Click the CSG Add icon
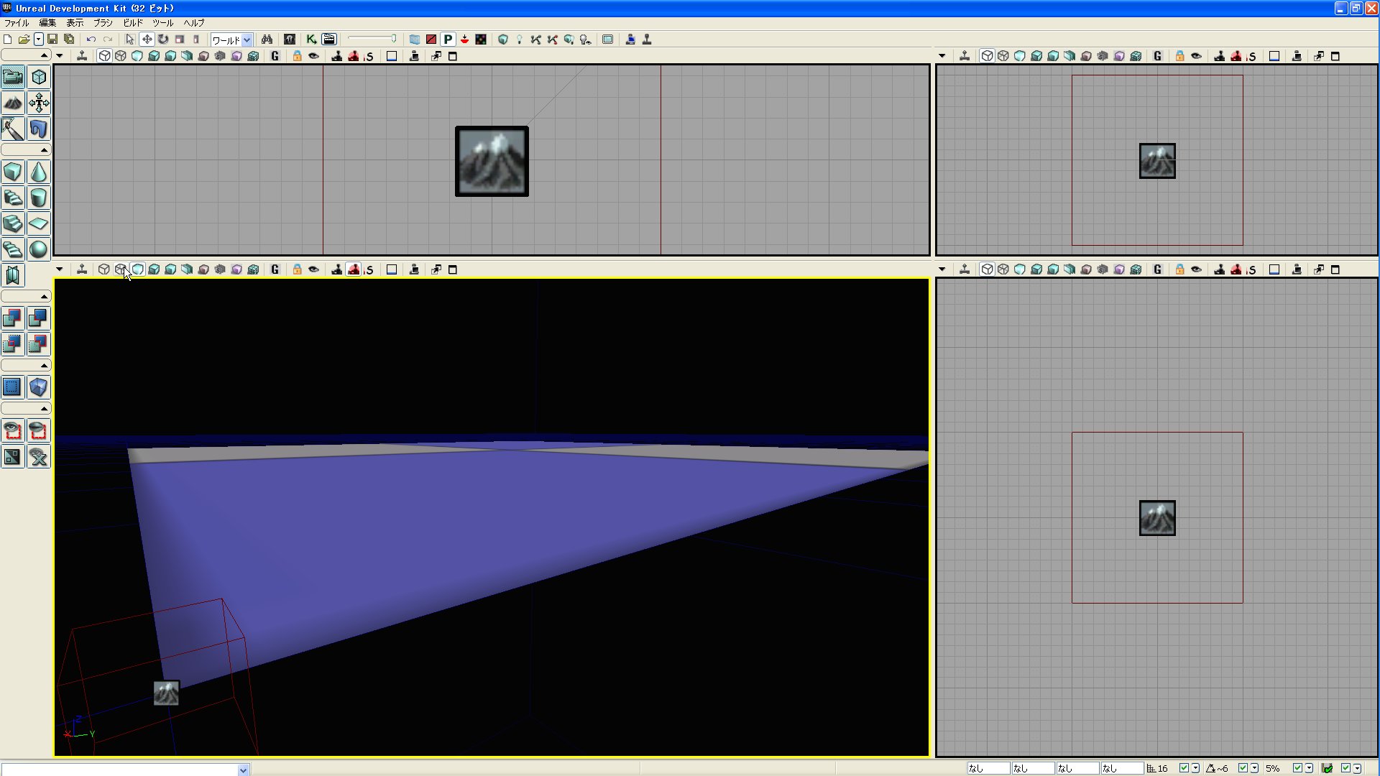This screenshot has width=1380, height=776. click(13, 318)
